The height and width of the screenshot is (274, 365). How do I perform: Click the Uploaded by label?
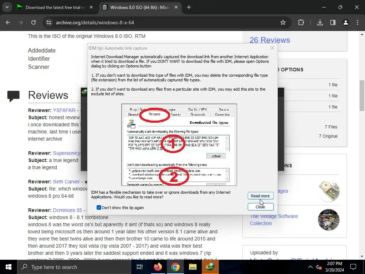[264, 253]
